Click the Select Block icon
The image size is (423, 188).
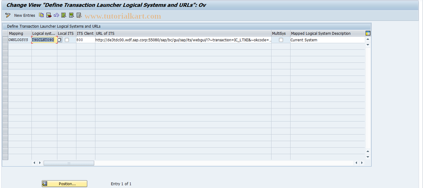coord(71,15)
